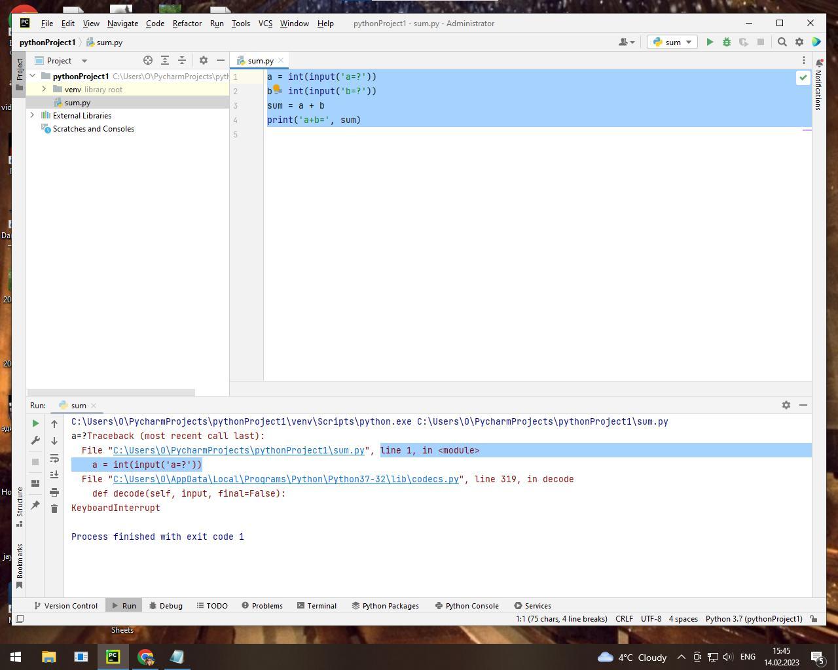
Task: Select sum.py in project tree
Action: pos(77,103)
